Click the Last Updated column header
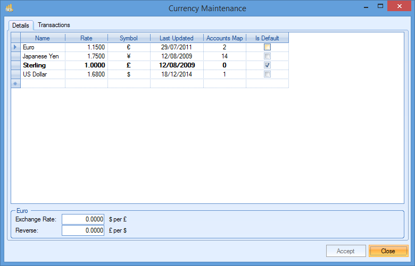 pos(177,38)
